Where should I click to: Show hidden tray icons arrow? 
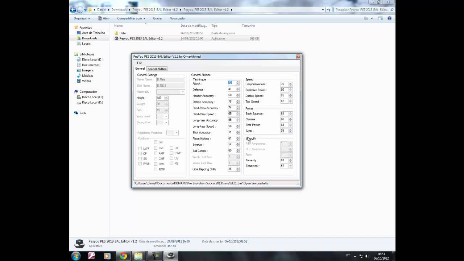click(355, 256)
